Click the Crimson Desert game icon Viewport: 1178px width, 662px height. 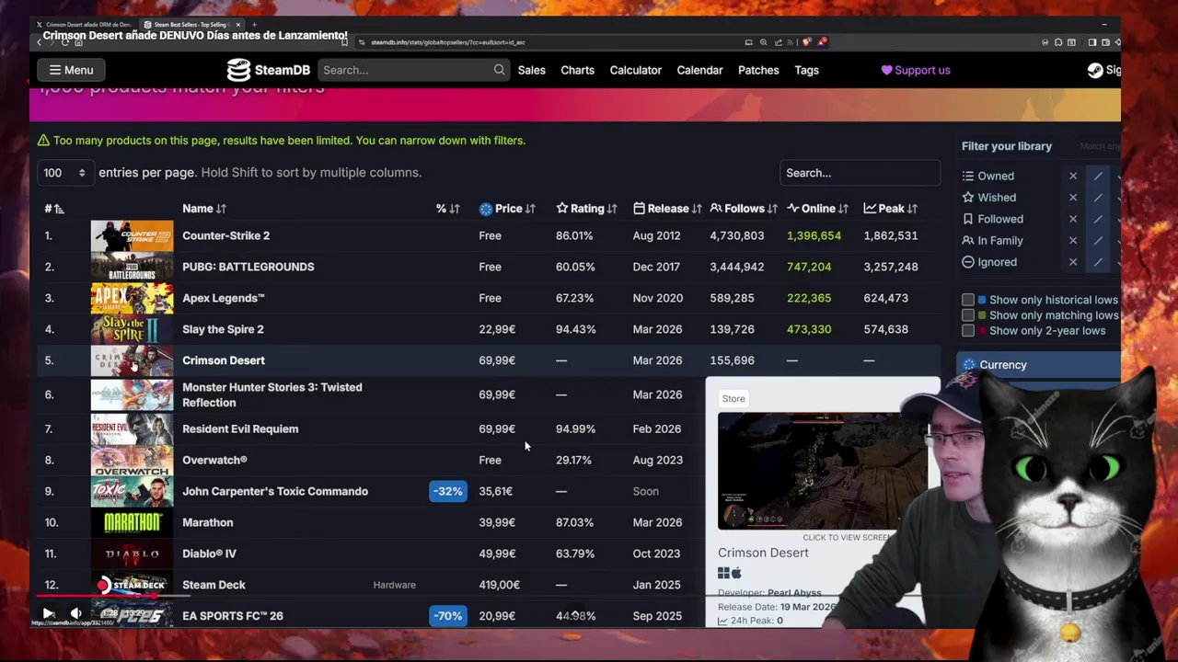[x=132, y=360]
